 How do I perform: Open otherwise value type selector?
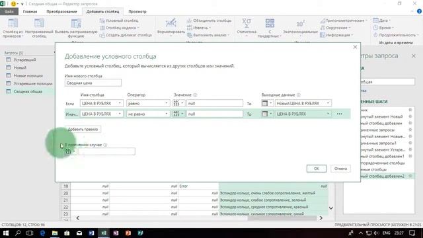pyautogui.click(x=71, y=151)
